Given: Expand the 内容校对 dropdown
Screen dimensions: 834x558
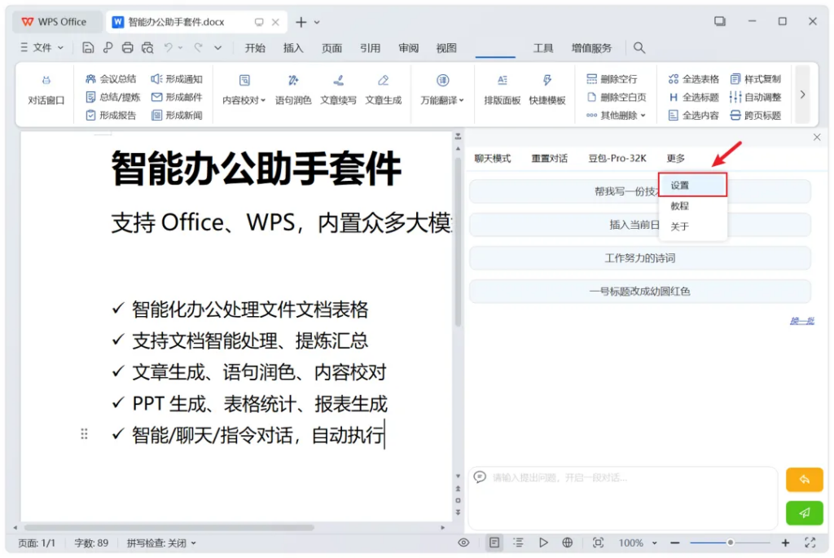Looking at the screenshot, I should tap(244, 100).
